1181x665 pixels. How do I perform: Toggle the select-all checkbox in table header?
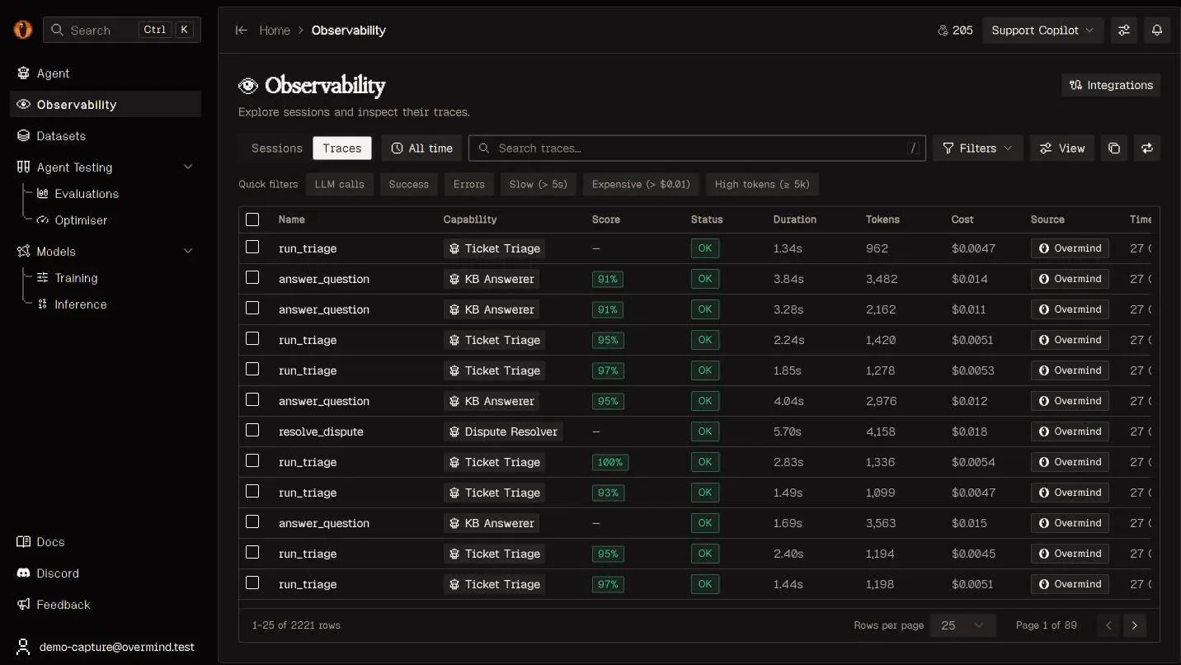pyautogui.click(x=252, y=219)
